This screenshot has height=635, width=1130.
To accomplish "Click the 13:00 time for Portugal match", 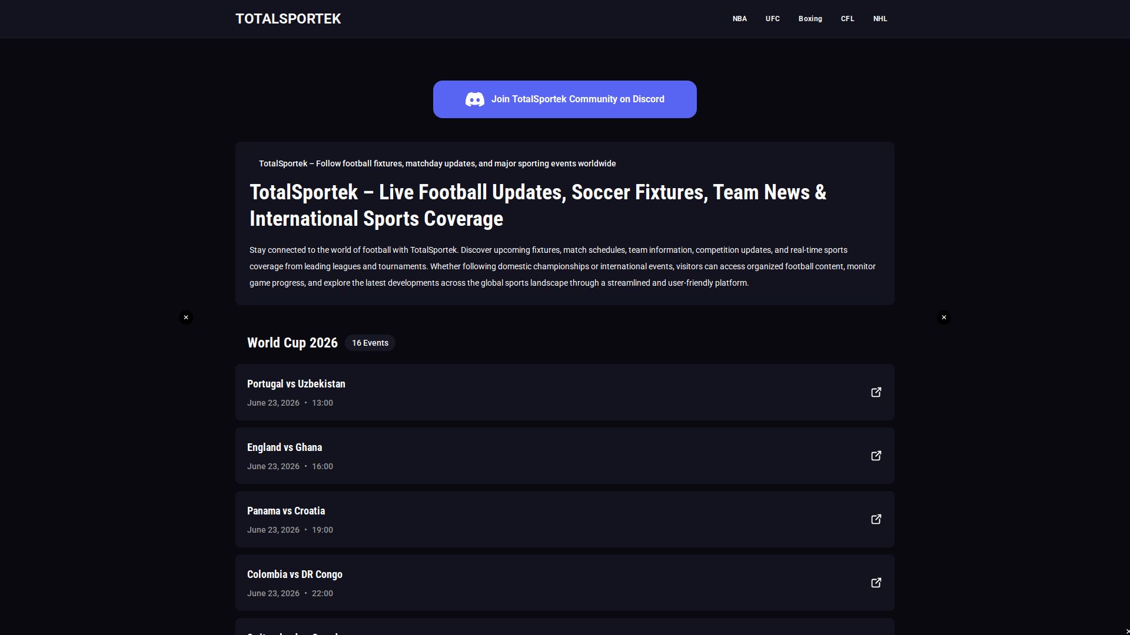I will point(323,403).
